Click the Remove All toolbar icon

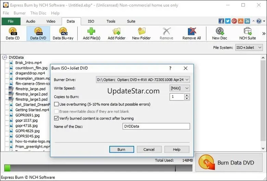pyautogui.click(x=192, y=33)
